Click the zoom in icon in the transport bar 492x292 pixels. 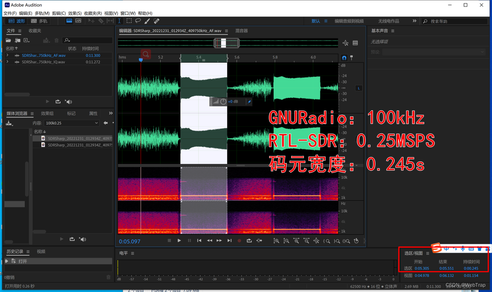pos(276,240)
